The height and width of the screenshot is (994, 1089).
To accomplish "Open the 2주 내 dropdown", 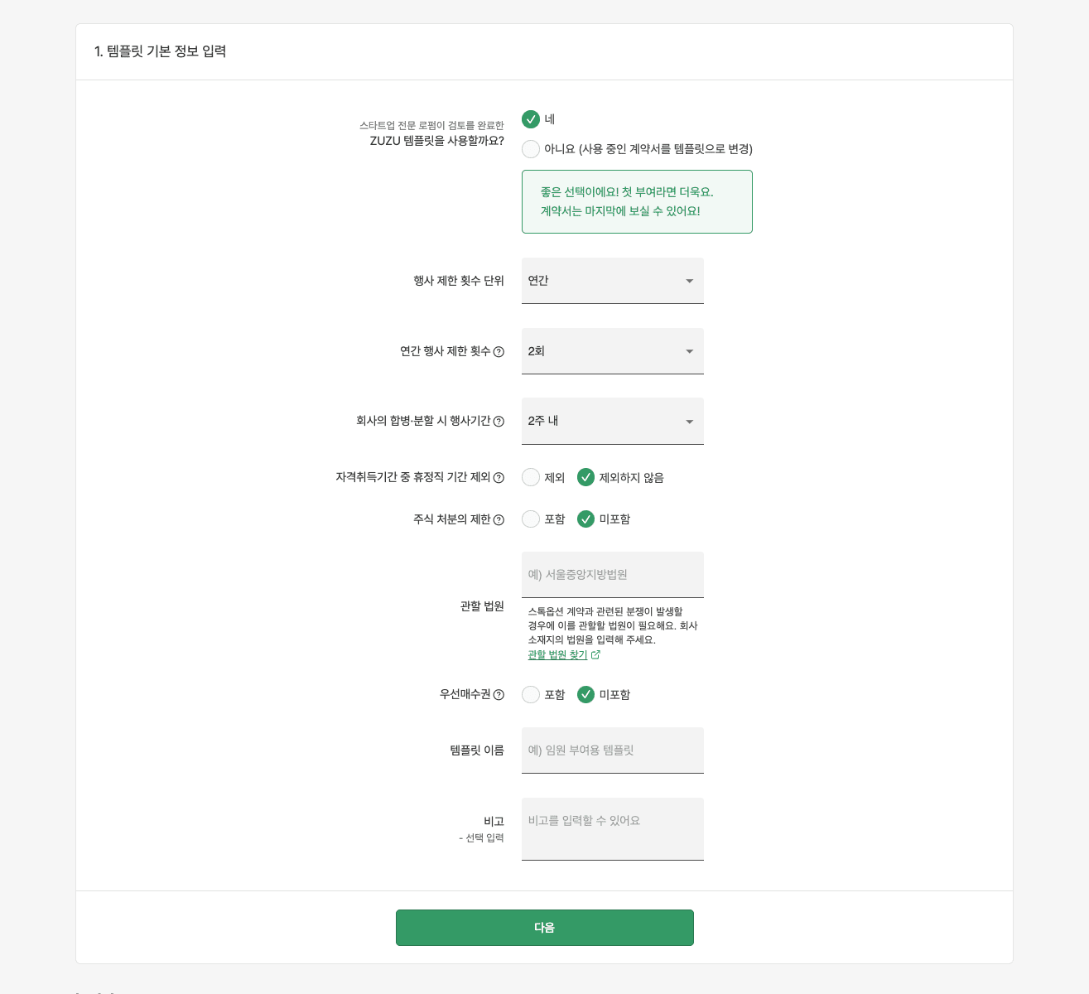I will pyautogui.click(x=612, y=421).
